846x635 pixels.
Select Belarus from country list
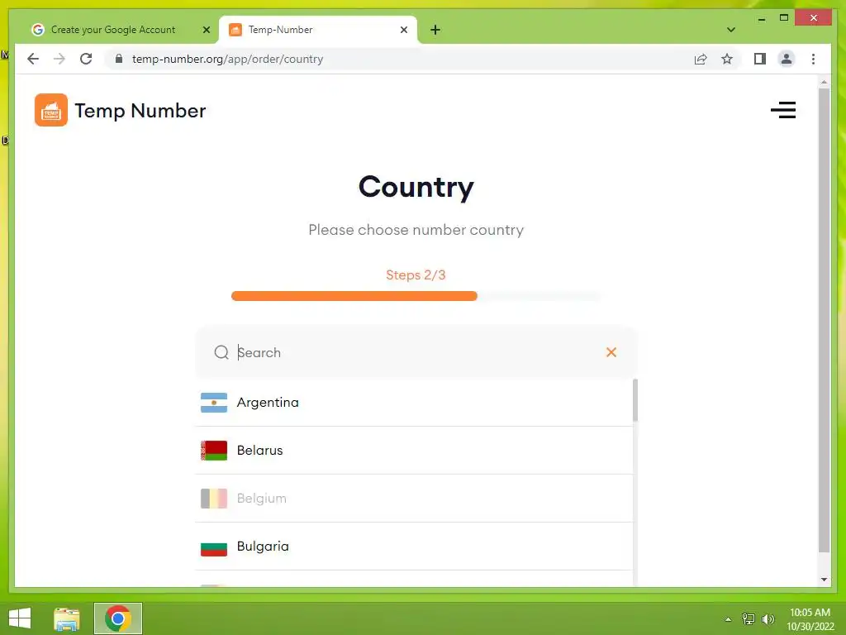point(414,451)
